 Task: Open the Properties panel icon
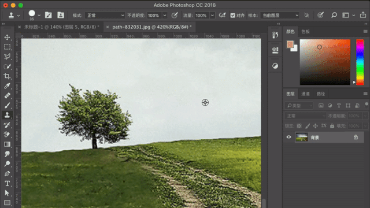coord(275,50)
